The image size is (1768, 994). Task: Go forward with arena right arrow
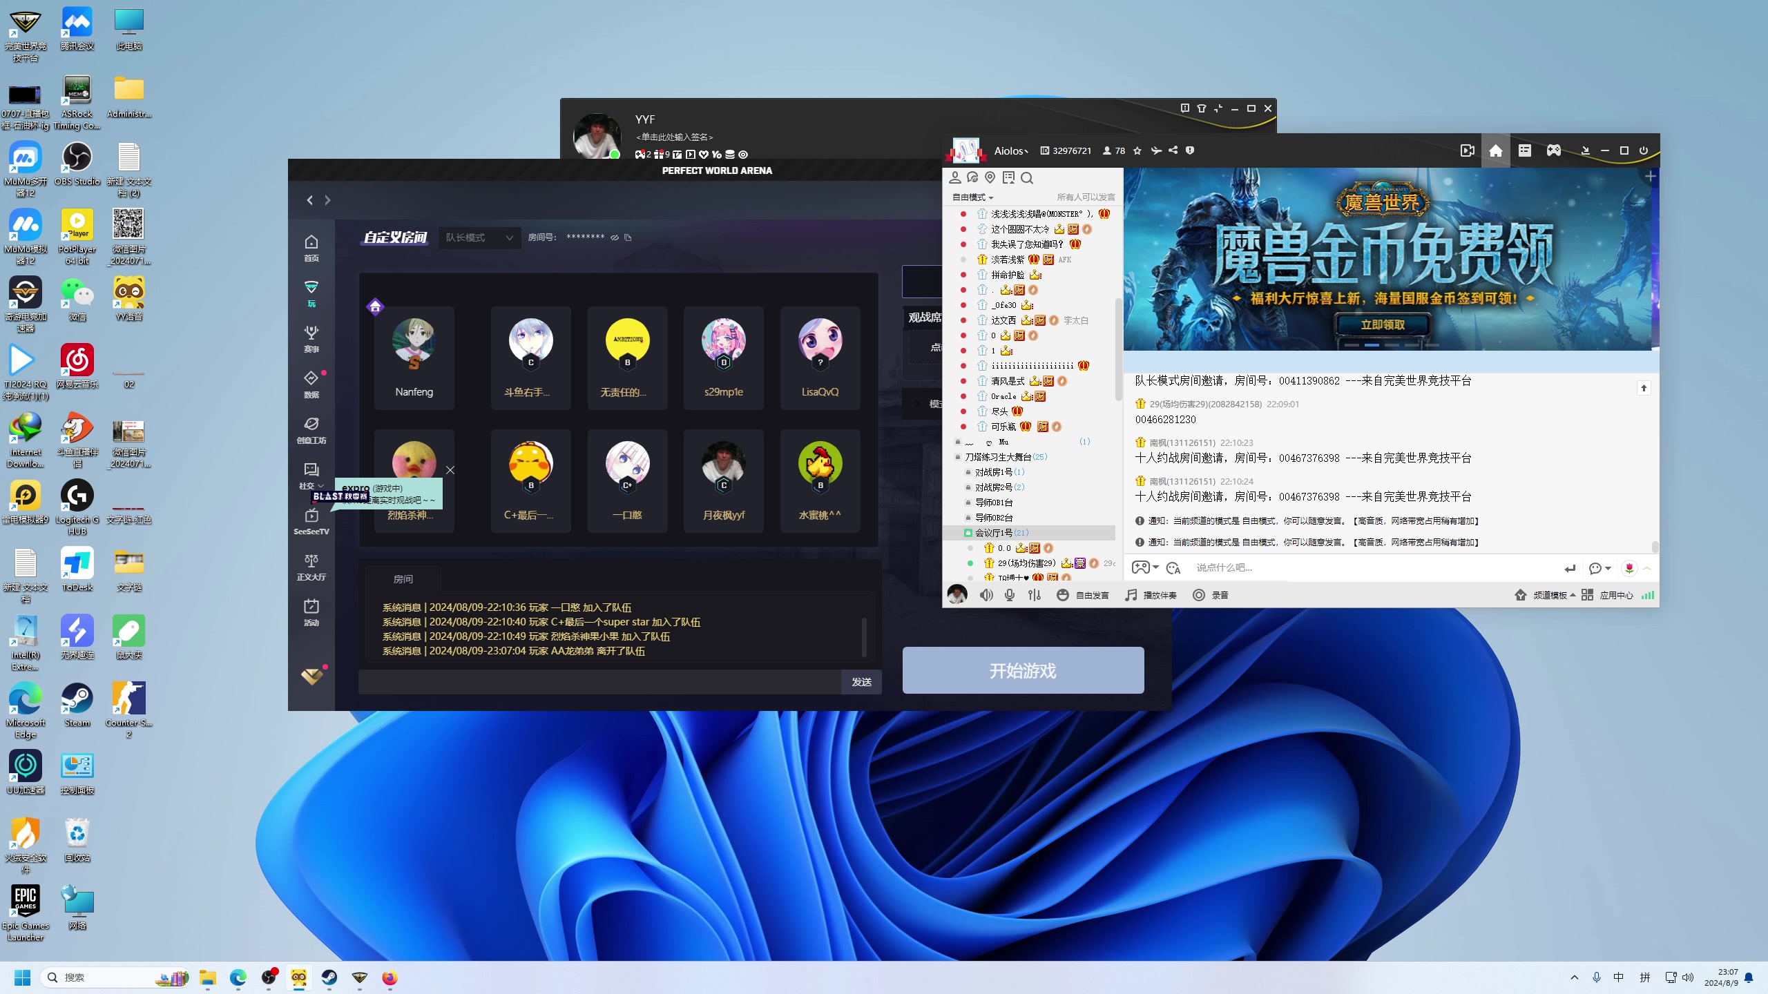[327, 200]
